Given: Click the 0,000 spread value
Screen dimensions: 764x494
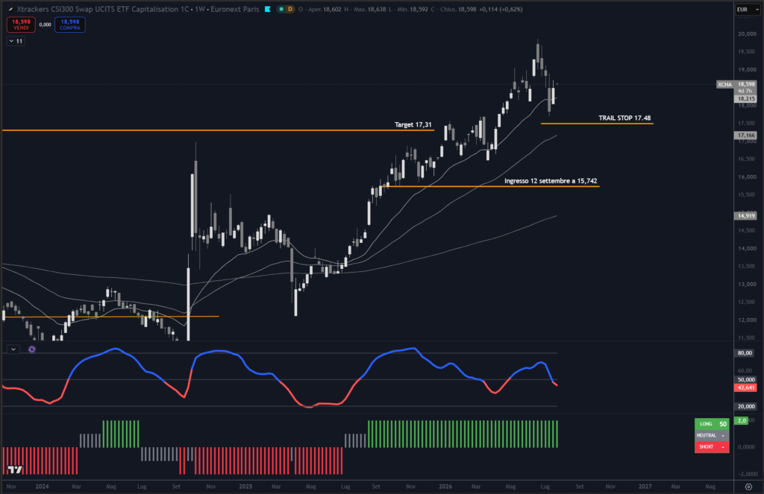Looking at the screenshot, I should tap(46, 25).
